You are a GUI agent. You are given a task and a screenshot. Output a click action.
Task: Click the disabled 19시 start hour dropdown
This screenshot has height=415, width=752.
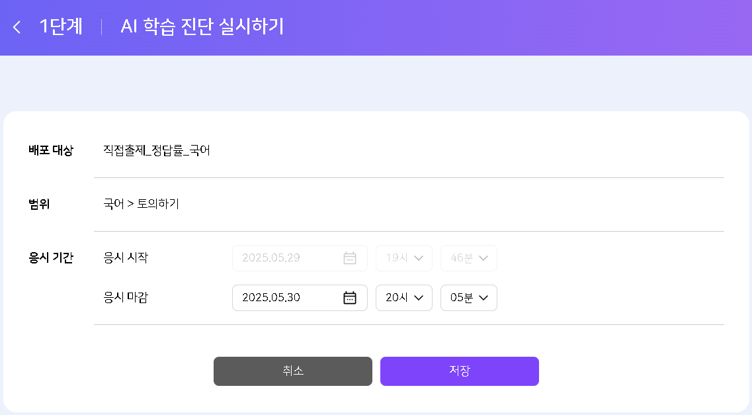[403, 258]
